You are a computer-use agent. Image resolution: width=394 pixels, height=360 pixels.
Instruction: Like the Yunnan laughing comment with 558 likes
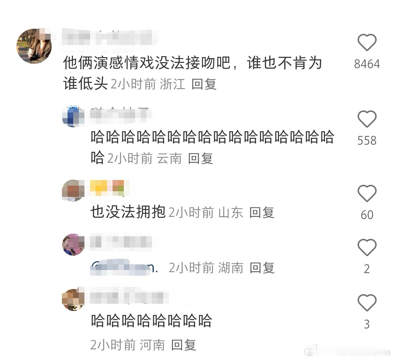click(367, 119)
